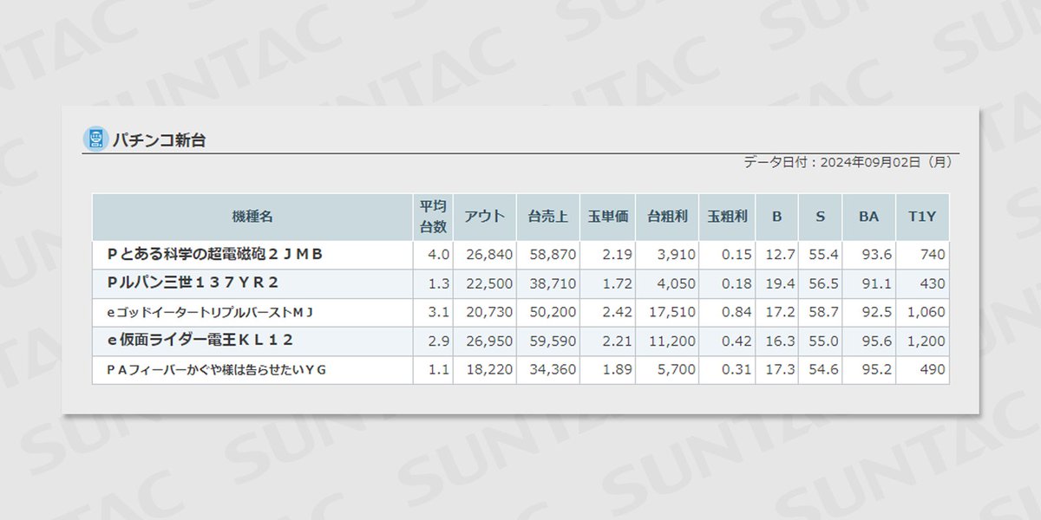Viewport: 1041px width, 520px height.
Task: Click the BA value 93.6
Action: click(x=877, y=255)
